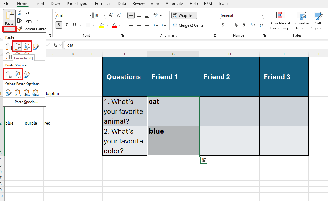This screenshot has height=201, width=328.
Task: Expand the Paste button dropdown arrow
Action: (9, 29)
